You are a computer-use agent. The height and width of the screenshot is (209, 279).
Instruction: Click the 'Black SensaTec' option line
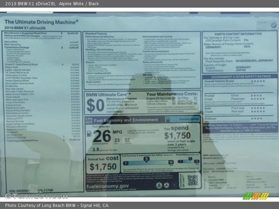pos(41,45)
